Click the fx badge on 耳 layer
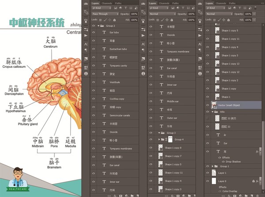The height and width of the screenshot is (197, 265). [257, 151]
